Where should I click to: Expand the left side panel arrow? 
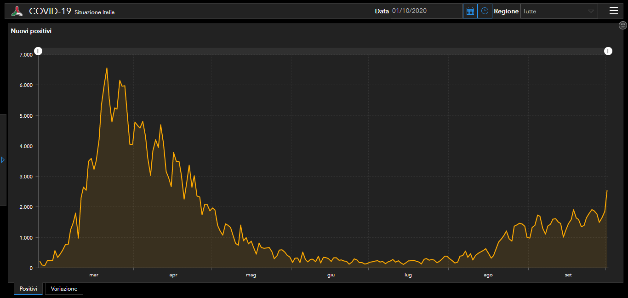(3, 160)
